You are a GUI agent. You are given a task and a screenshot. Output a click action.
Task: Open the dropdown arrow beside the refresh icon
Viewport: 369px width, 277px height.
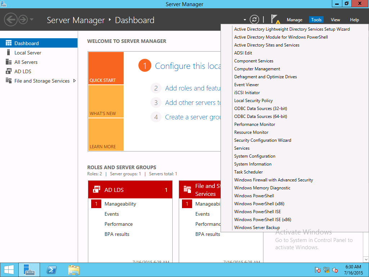click(x=245, y=20)
